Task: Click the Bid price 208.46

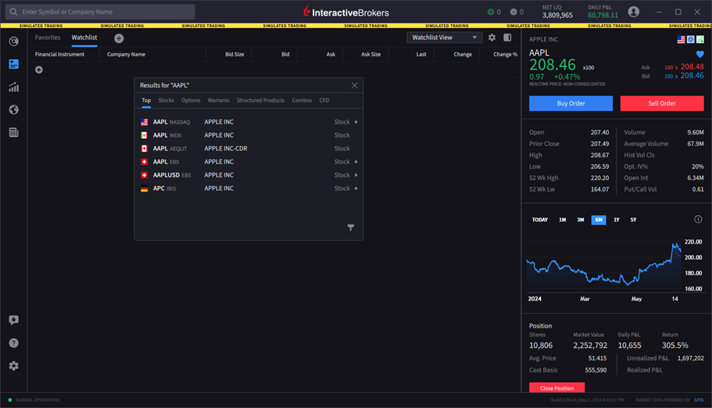Action: click(692, 75)
